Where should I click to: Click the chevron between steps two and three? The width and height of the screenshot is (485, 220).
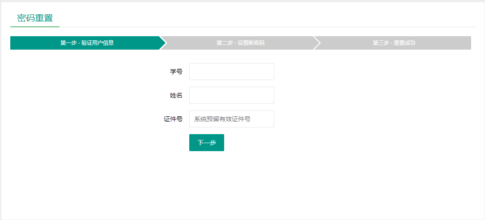click(x=317, y=43)
